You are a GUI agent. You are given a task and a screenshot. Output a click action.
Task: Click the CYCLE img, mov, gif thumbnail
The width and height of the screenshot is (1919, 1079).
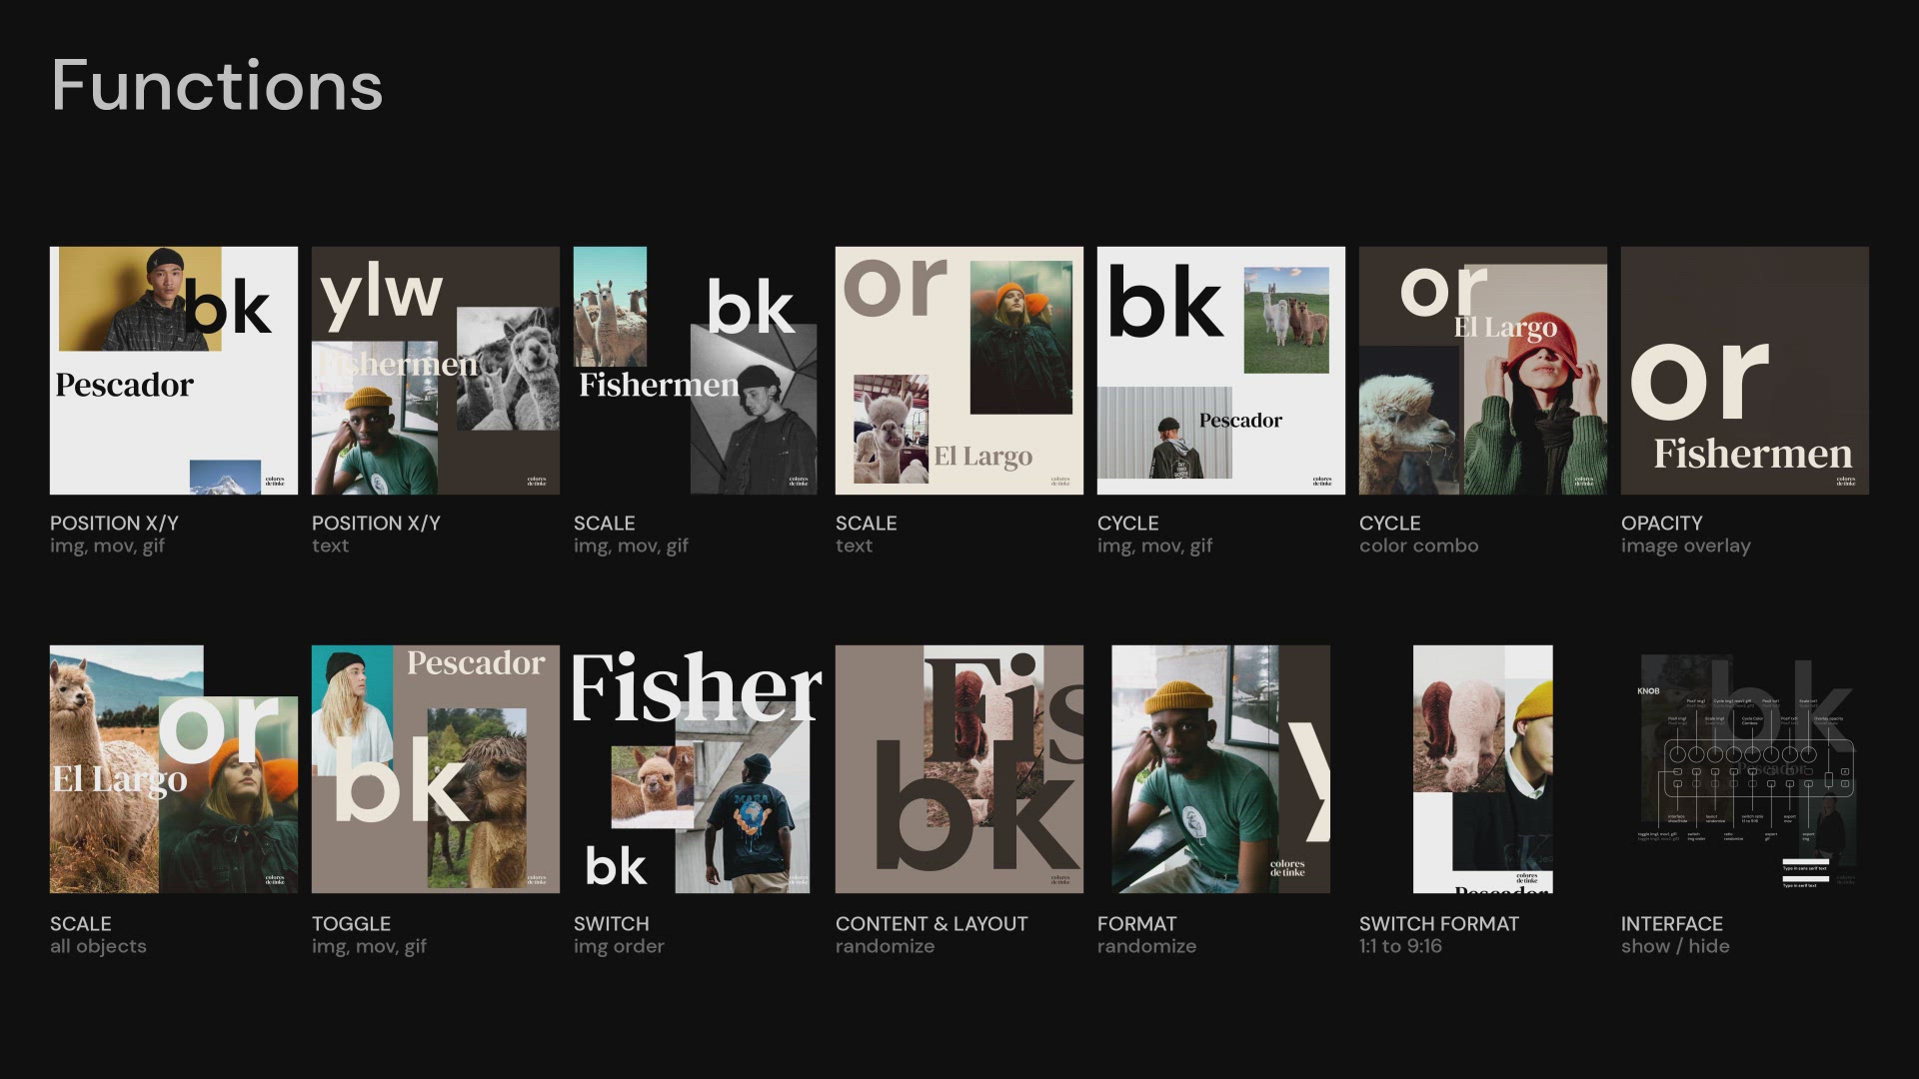(x=1221, y=371)
